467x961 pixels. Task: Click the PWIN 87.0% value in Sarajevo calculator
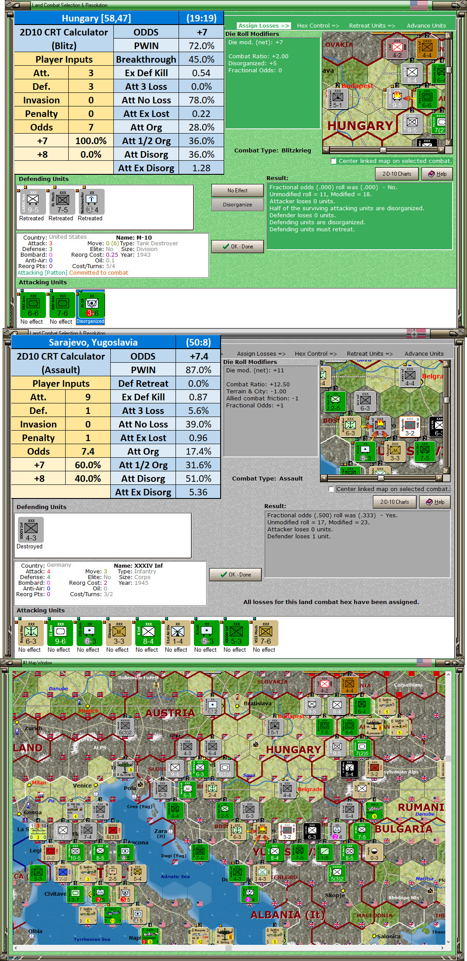click(x=198, y=370)
